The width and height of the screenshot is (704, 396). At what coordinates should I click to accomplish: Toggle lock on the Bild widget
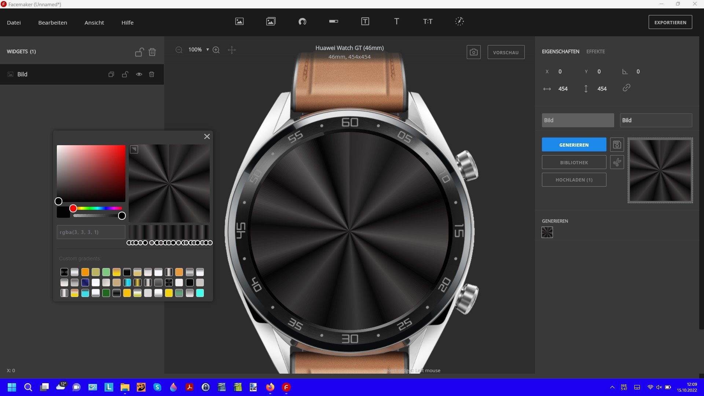(125, 74)
